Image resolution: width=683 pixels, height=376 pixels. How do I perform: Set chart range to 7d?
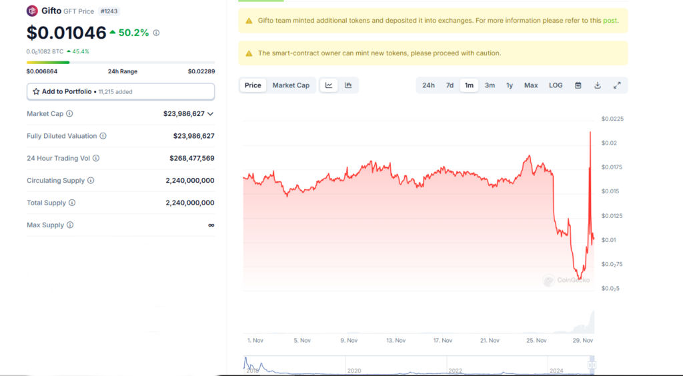pos(450,85)
